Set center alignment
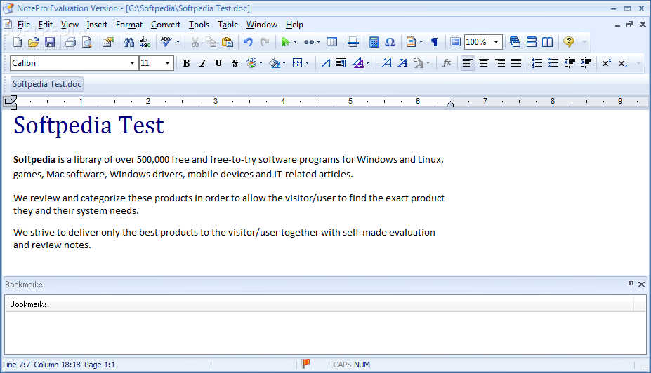 pyautogui.click(x=484, y=63)
